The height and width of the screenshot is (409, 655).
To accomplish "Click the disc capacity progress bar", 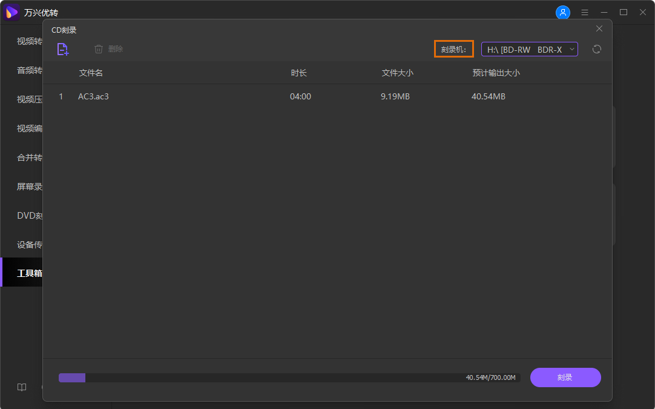I will 289,377.
